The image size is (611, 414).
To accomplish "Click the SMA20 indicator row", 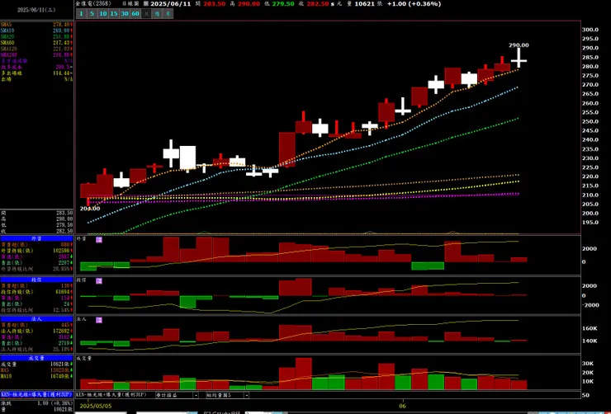I will (x=36, y=36).
